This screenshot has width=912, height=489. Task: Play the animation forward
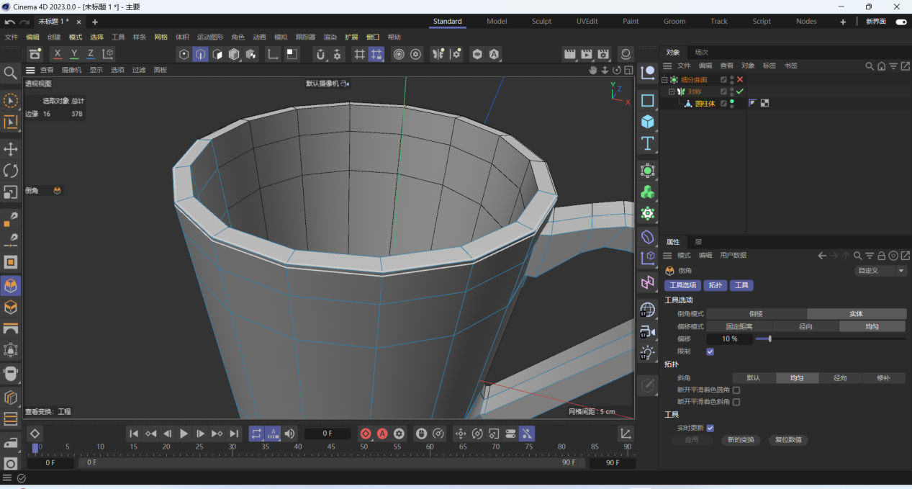[184, 434]
